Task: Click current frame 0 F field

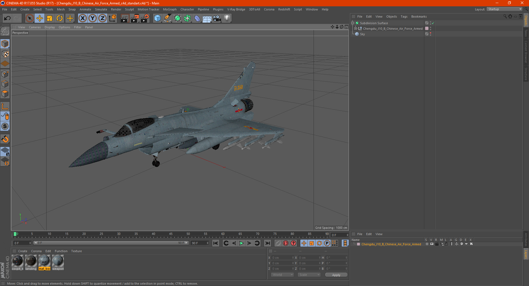Action: [22, 243]
